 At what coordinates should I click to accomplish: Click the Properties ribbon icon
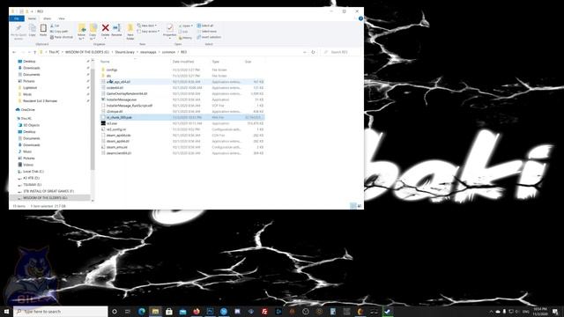(x=169, y=32)
